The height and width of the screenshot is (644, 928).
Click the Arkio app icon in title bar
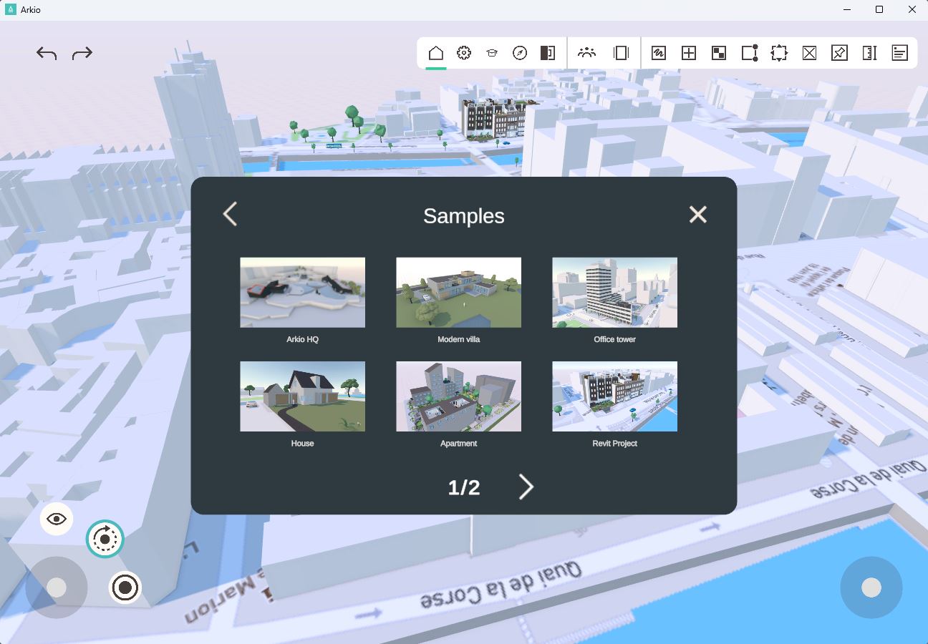click(11, 9)
